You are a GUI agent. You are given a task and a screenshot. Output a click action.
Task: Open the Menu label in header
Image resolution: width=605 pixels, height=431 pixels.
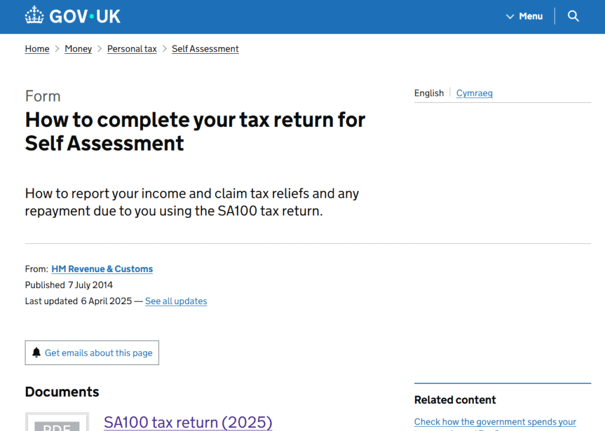[531, 17]
